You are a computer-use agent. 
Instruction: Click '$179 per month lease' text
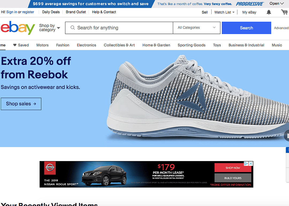[168, 169]
